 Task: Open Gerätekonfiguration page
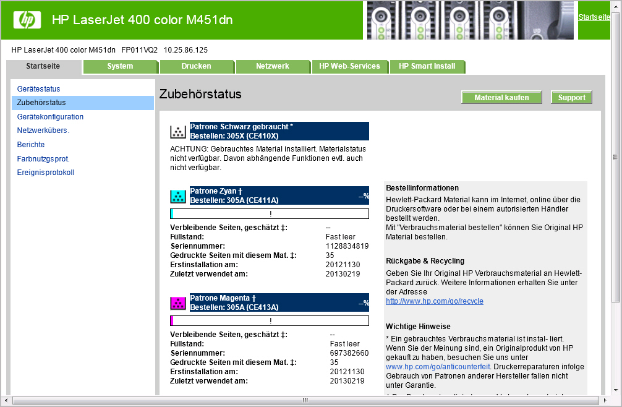(50, 117)
